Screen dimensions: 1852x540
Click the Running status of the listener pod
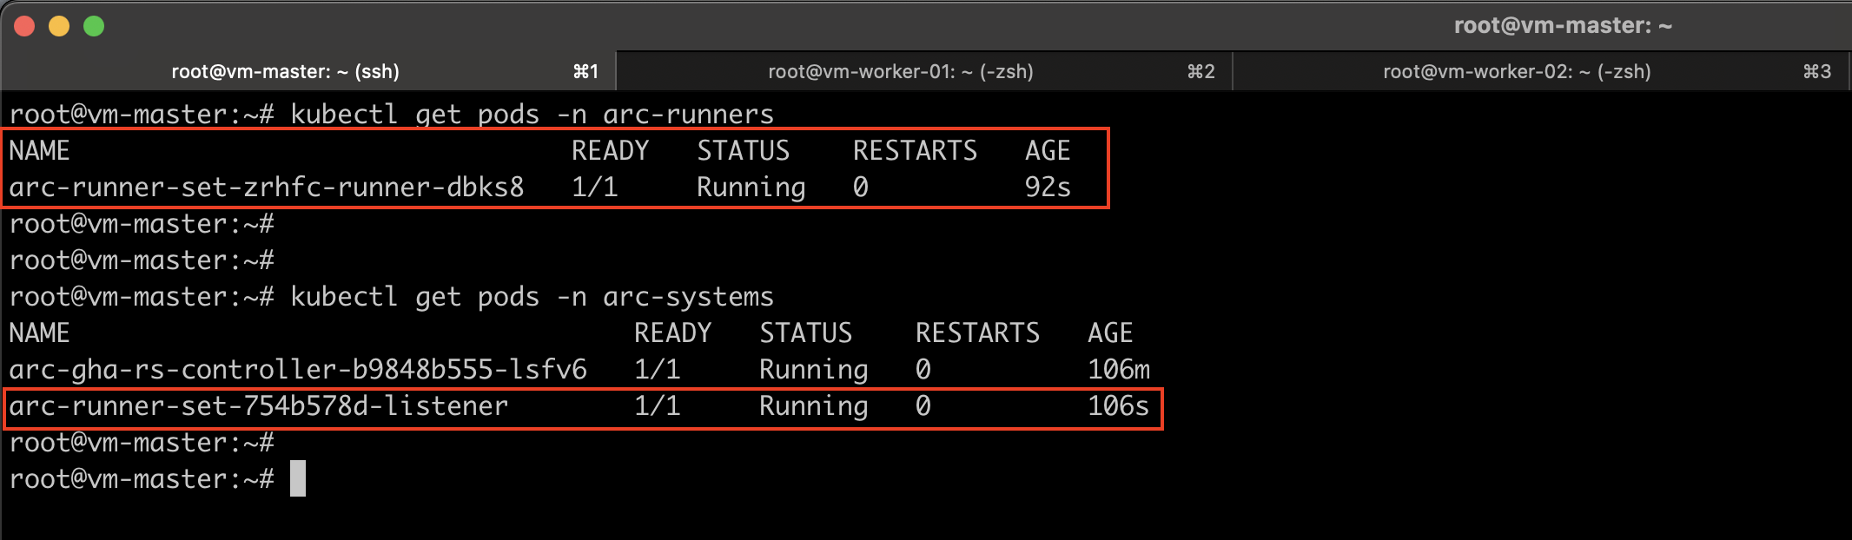coord(814,406)
